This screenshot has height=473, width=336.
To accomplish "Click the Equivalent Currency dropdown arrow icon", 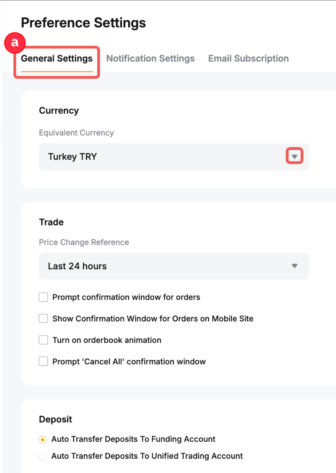I will coord(294,157).
